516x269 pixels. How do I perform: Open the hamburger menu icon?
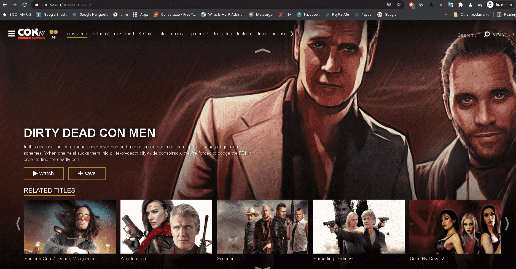(12, 34)
